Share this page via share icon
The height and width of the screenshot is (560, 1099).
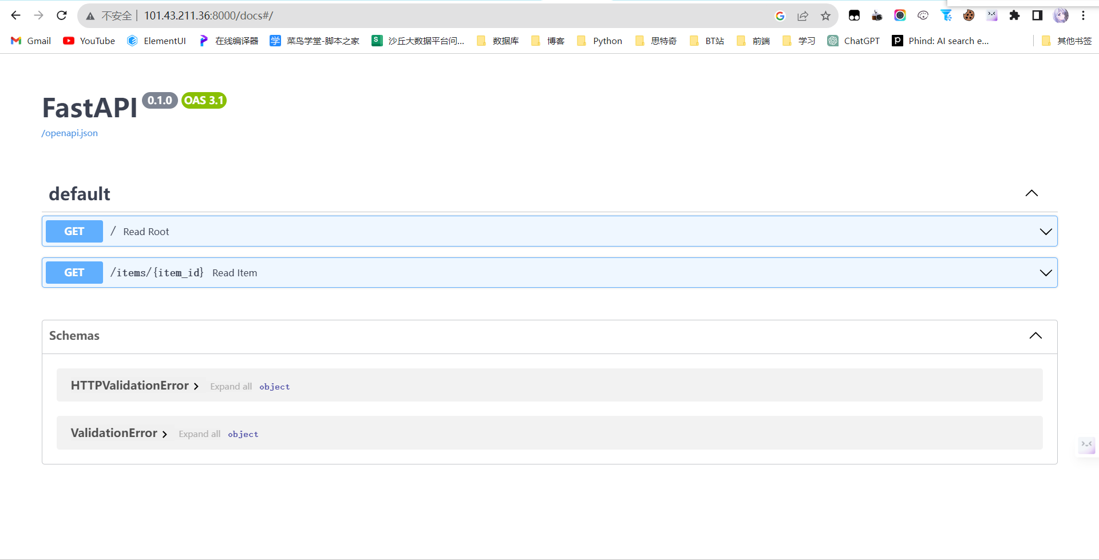[x=803, y=16]
